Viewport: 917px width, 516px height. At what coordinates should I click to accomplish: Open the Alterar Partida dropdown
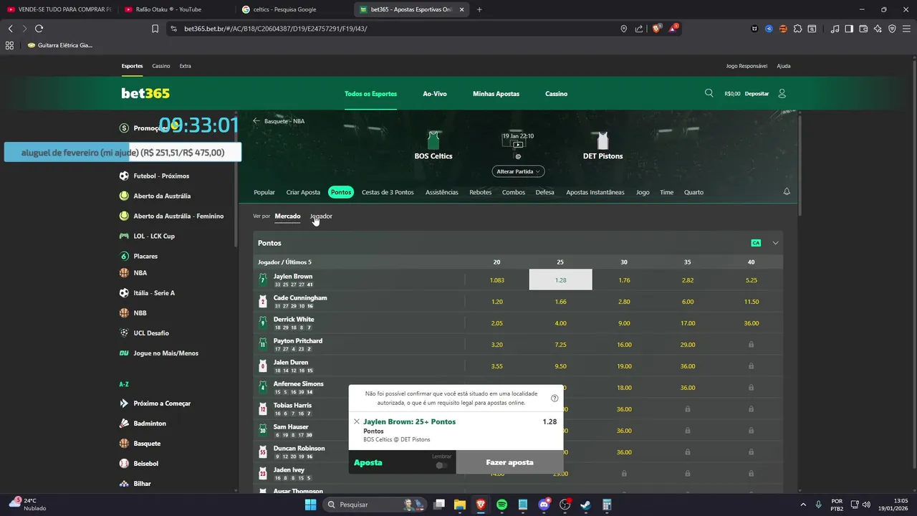(x=518, y=171)
